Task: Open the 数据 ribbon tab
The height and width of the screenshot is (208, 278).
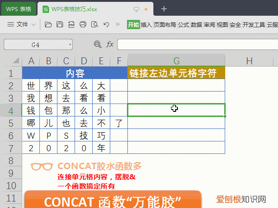Action: coord(196,24)
